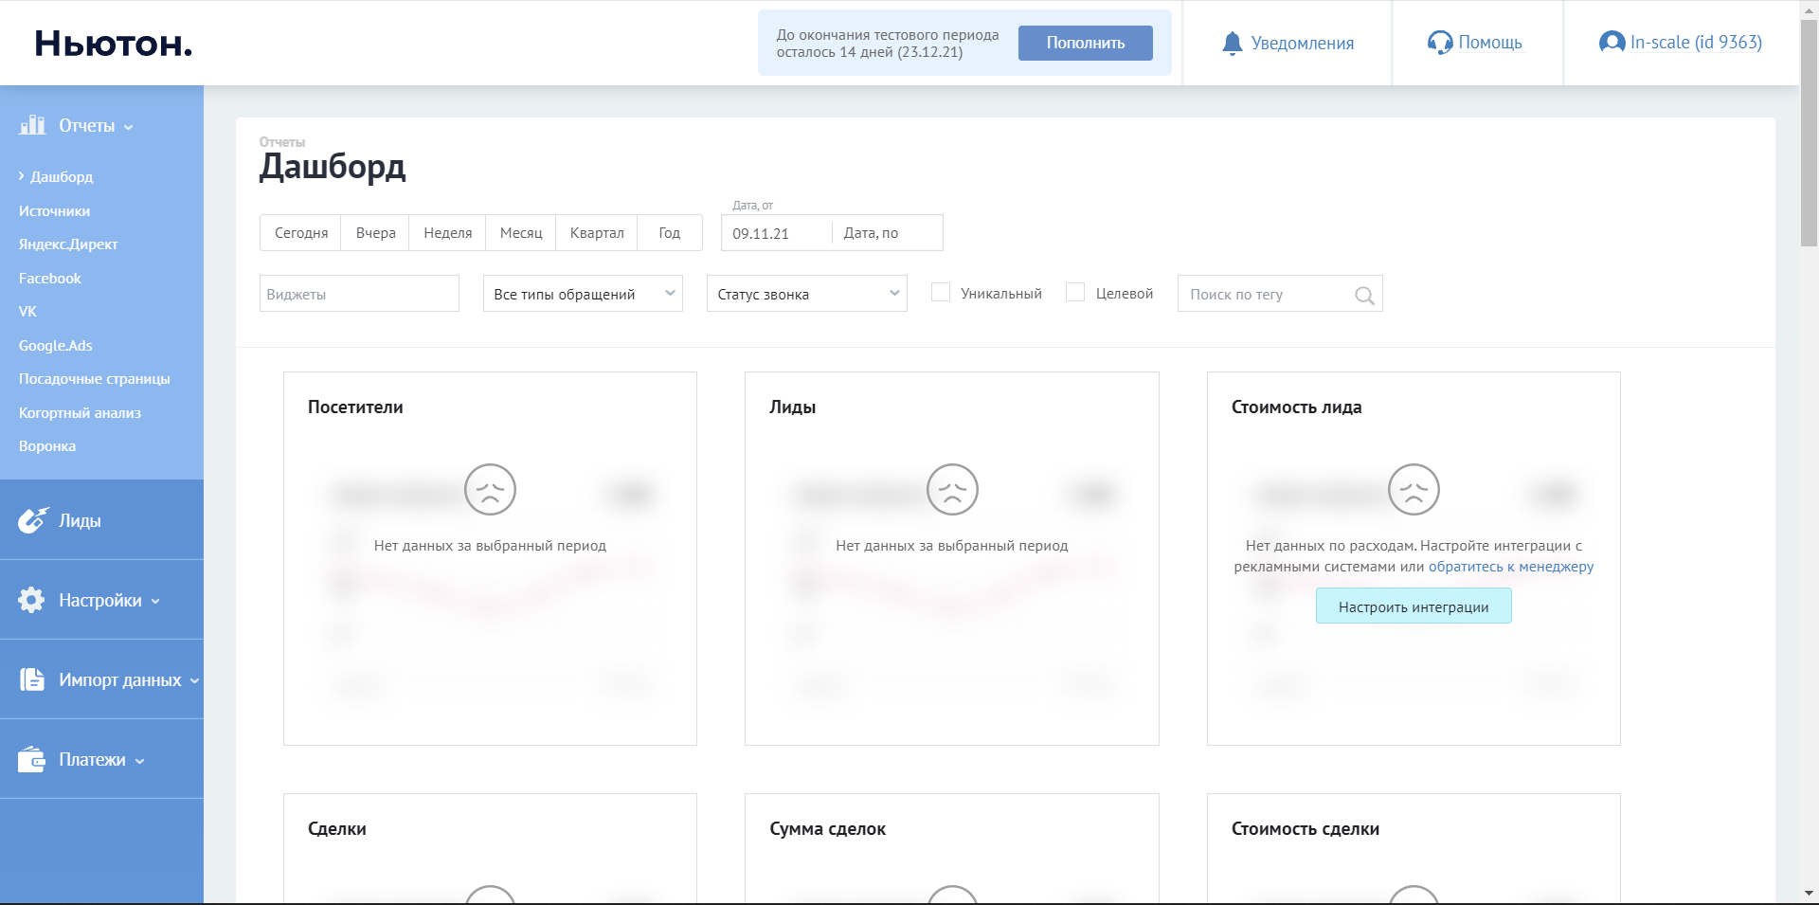Enable the Уникальный checkbox
This screenshot has width=1819, height=905.
941,293
